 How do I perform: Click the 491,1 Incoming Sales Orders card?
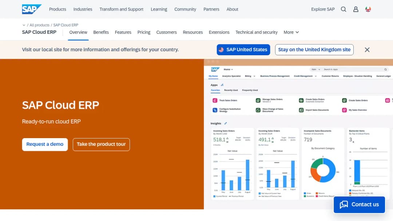pyautogui.click(x=277, y=164)
